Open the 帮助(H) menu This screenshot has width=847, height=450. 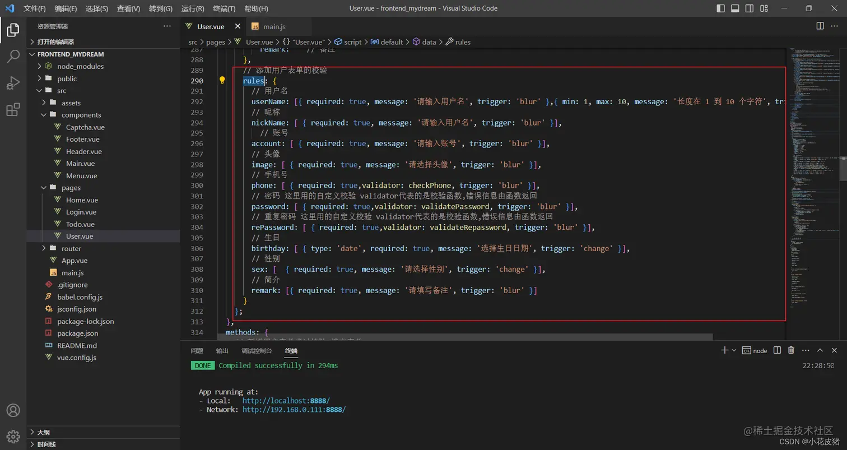(x=256, y=8)
